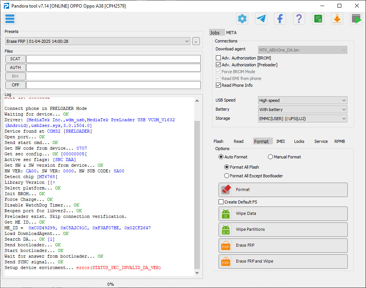The width and height of the screenshot is (366, 288).
Task: Click the OFP file button
Action: pos(16,85)
